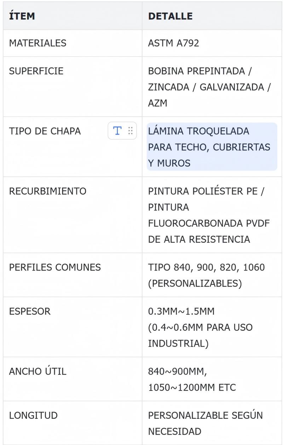Select the LONGITUD row label
This screenshot has height=445, width=283.
[x=33, y=415]
